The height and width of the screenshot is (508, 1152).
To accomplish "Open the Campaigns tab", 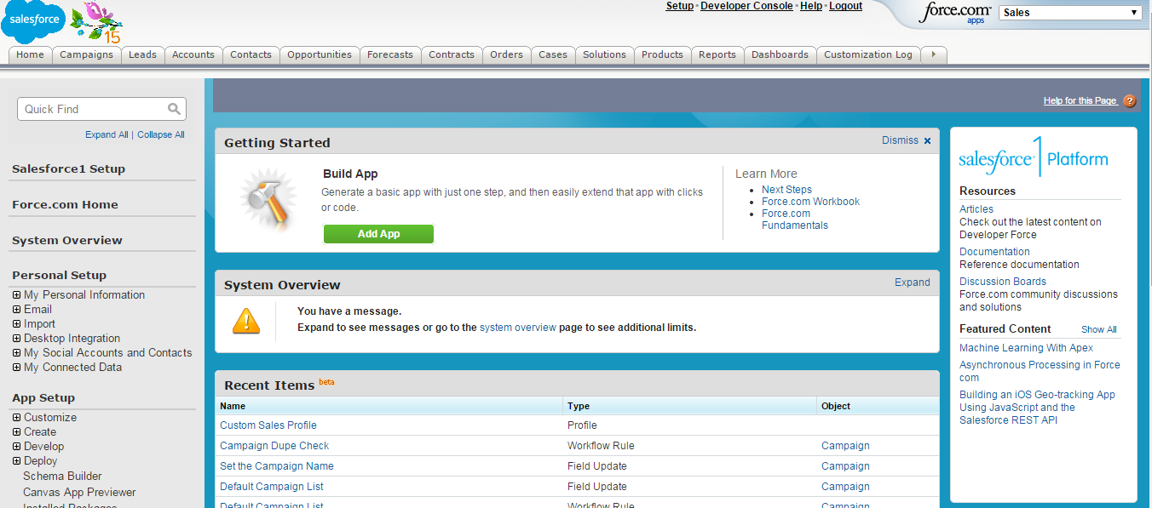I will click(x=86, y=54).
